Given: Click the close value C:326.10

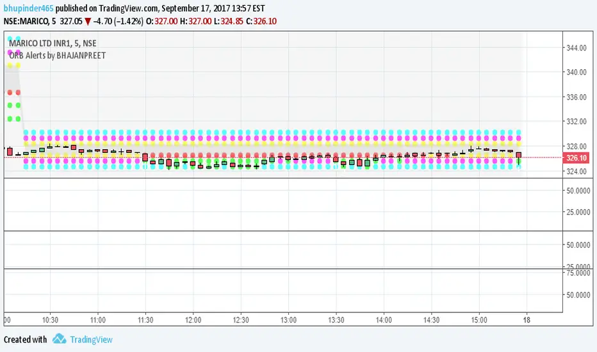Looking at the screenshot, I should click(x=261, y=21).
